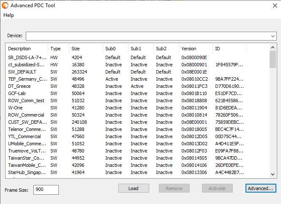Click version 0x08010CC2
The width and height of the screenshot is (281, 204).
click(195, 79)
